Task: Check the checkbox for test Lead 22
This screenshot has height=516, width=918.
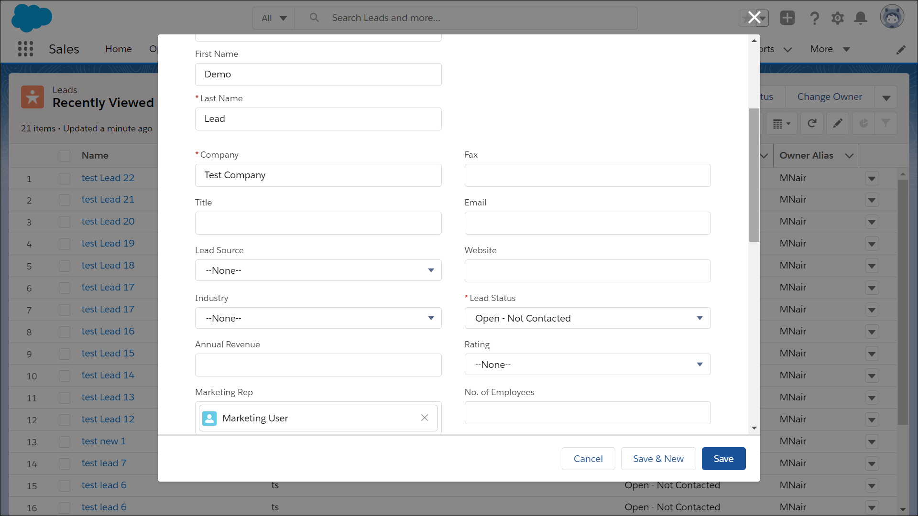Action: pos(64,178)
